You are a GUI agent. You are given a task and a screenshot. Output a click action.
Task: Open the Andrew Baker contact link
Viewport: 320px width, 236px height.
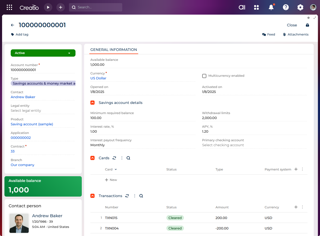23,97
